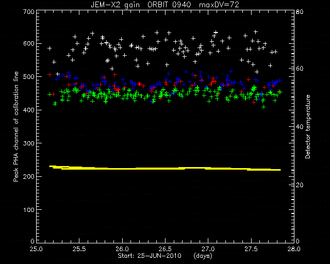This screenshot has width=330, height=264.
Task: Select the Detector temperature right axis label
Action: (308, 126)
